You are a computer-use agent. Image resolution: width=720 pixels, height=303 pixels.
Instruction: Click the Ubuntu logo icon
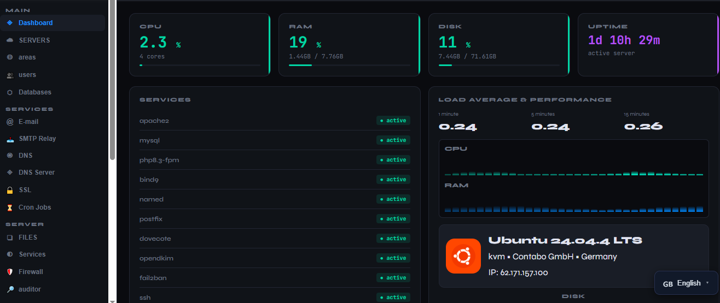463,256
